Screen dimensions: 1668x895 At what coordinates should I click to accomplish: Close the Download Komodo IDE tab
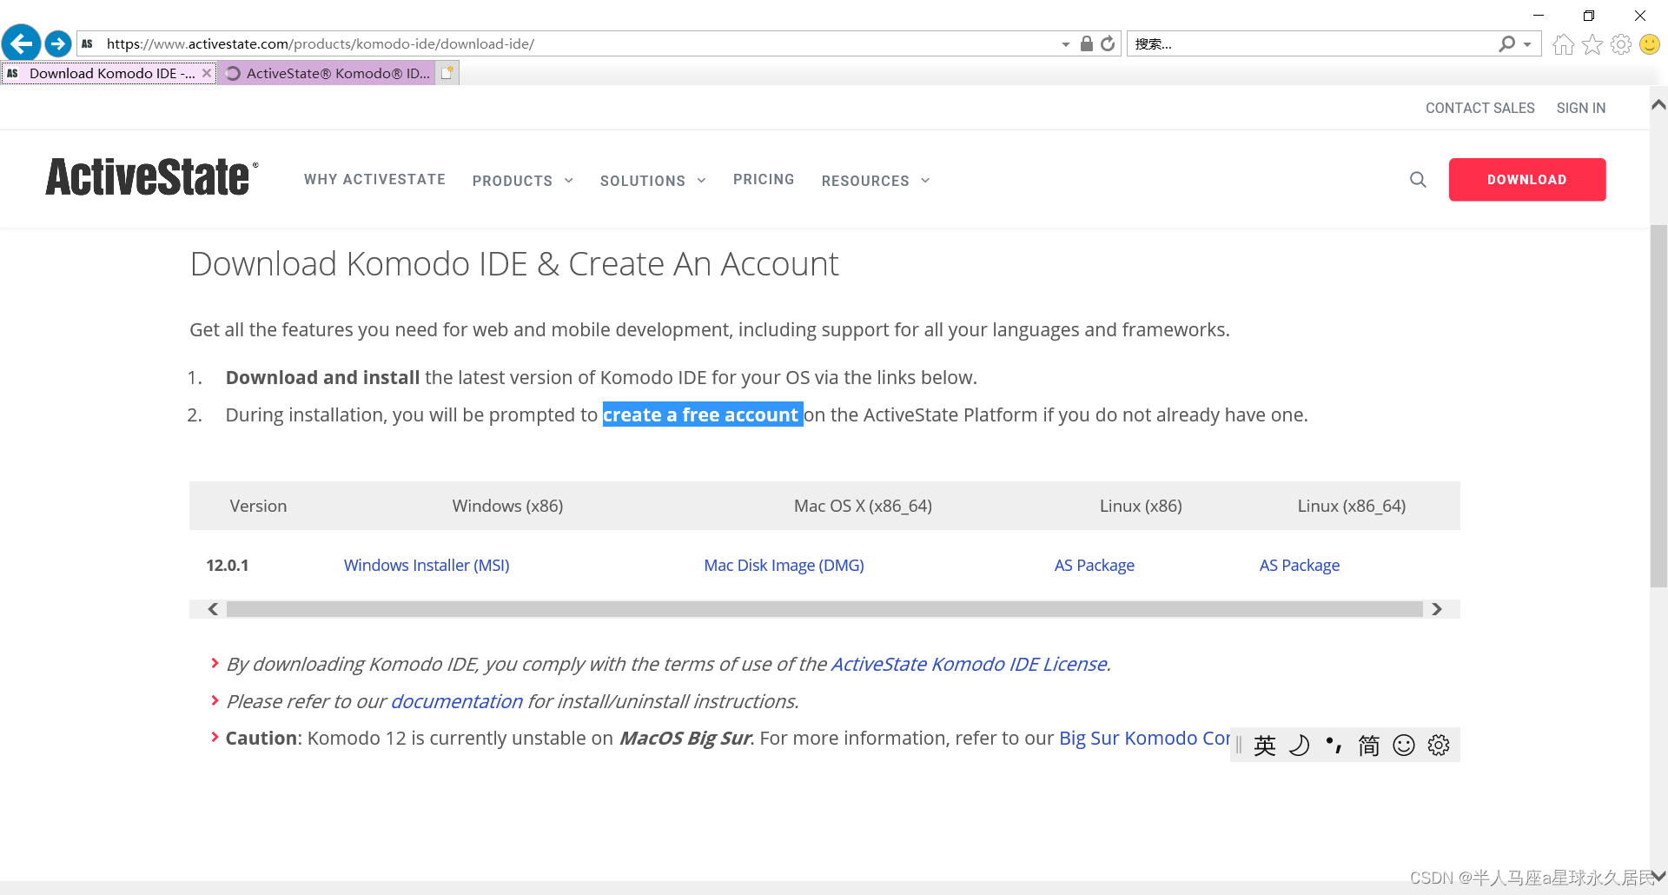[x=207, y=73]
